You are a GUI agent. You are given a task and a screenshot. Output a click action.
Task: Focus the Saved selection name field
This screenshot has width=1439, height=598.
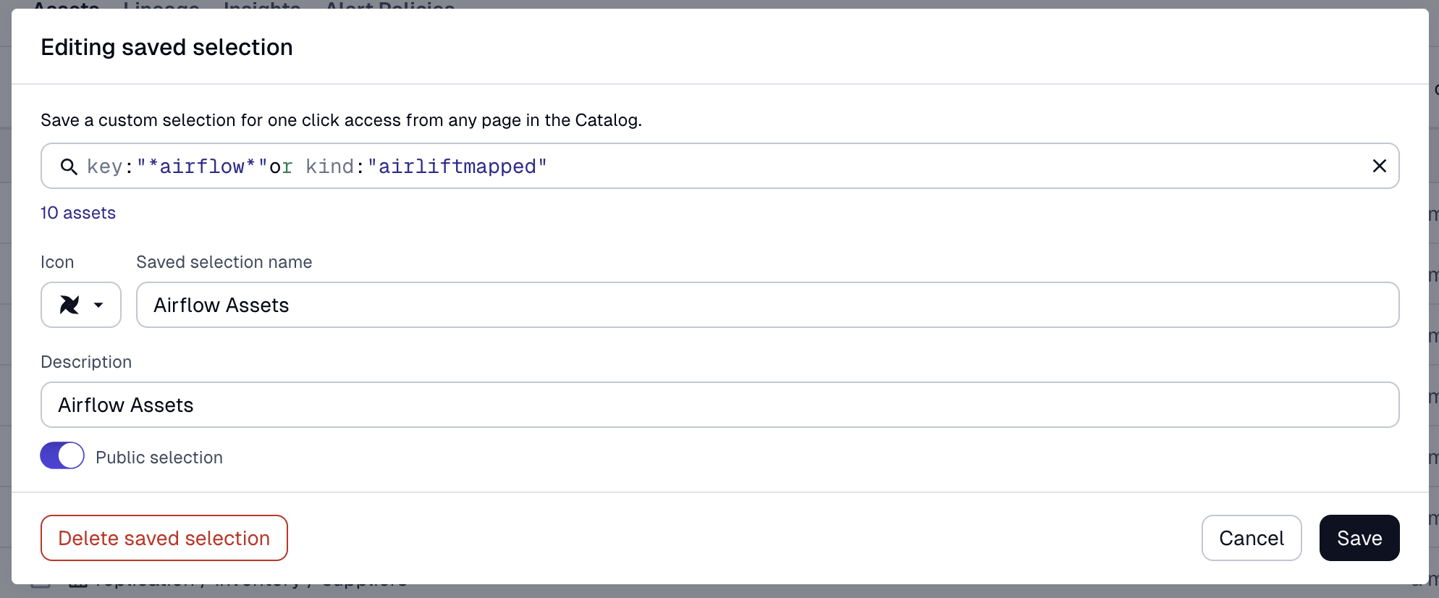click(x=767, y=305)
